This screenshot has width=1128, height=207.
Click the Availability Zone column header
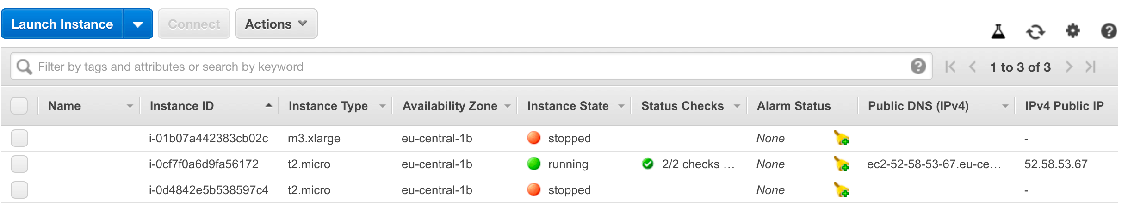coord(450,106)
